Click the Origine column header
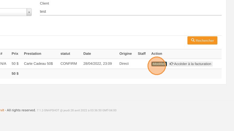The height and width of the screenshot is (131, 234). pyautogui.click(x=125, y=54)
